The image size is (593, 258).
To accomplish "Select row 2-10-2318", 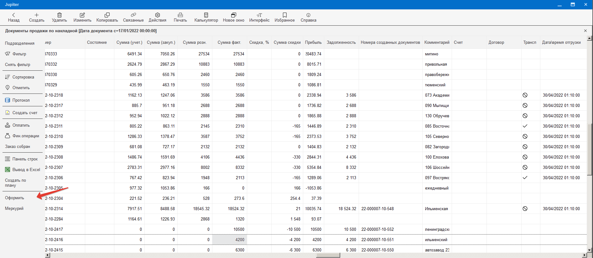I will [54, 95].
